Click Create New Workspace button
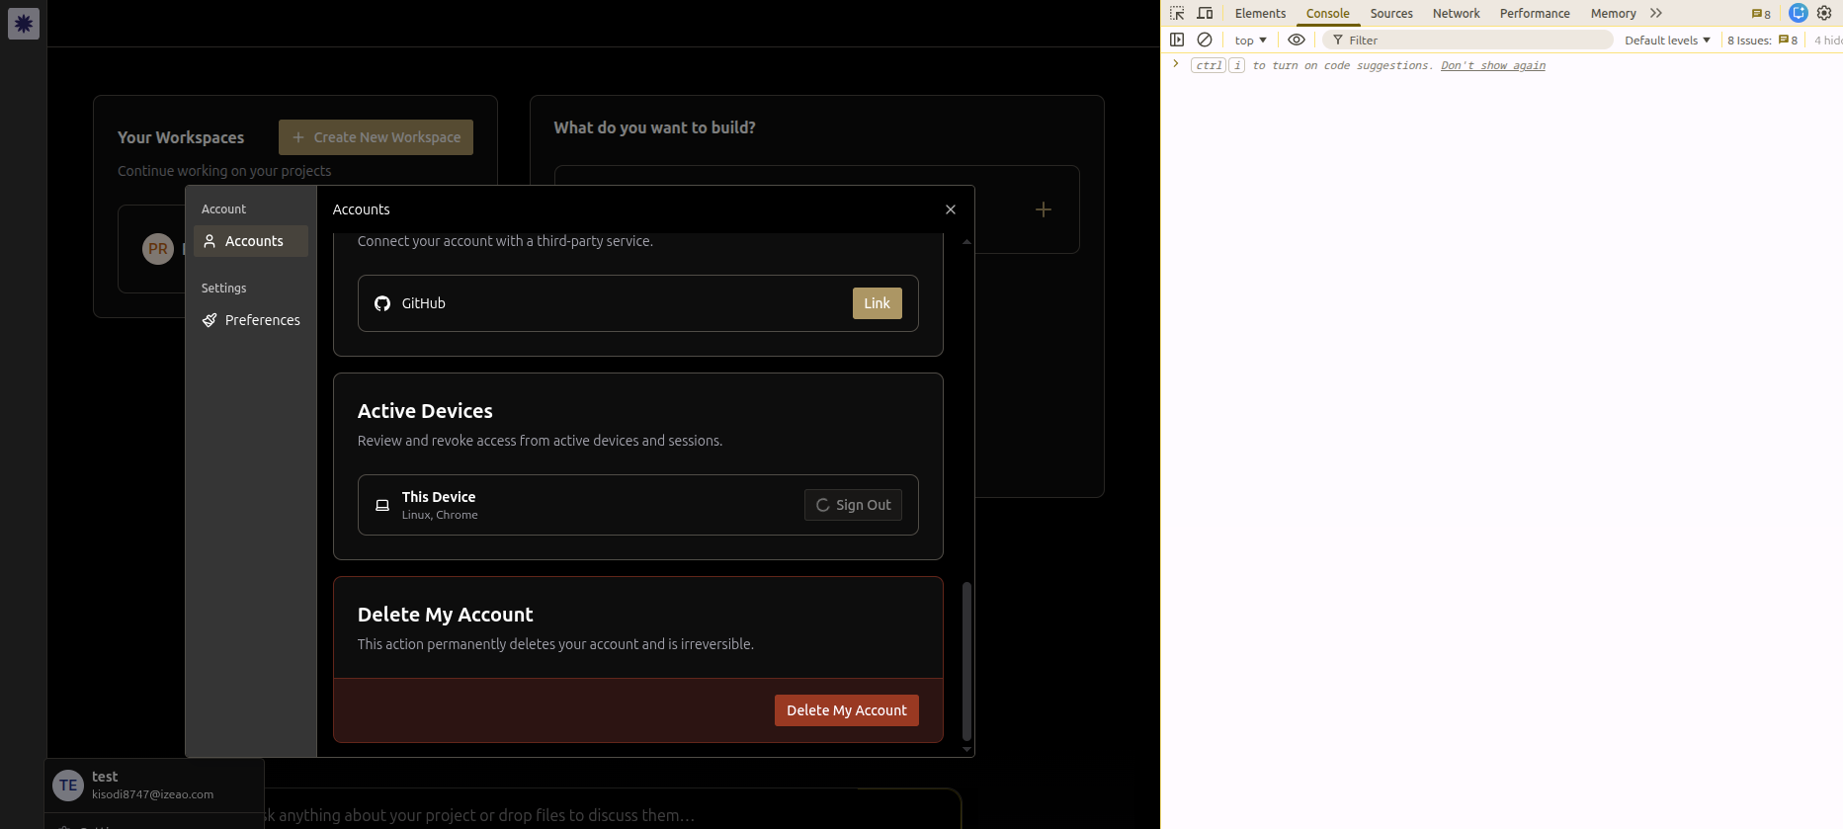 (x=376, y=137)
